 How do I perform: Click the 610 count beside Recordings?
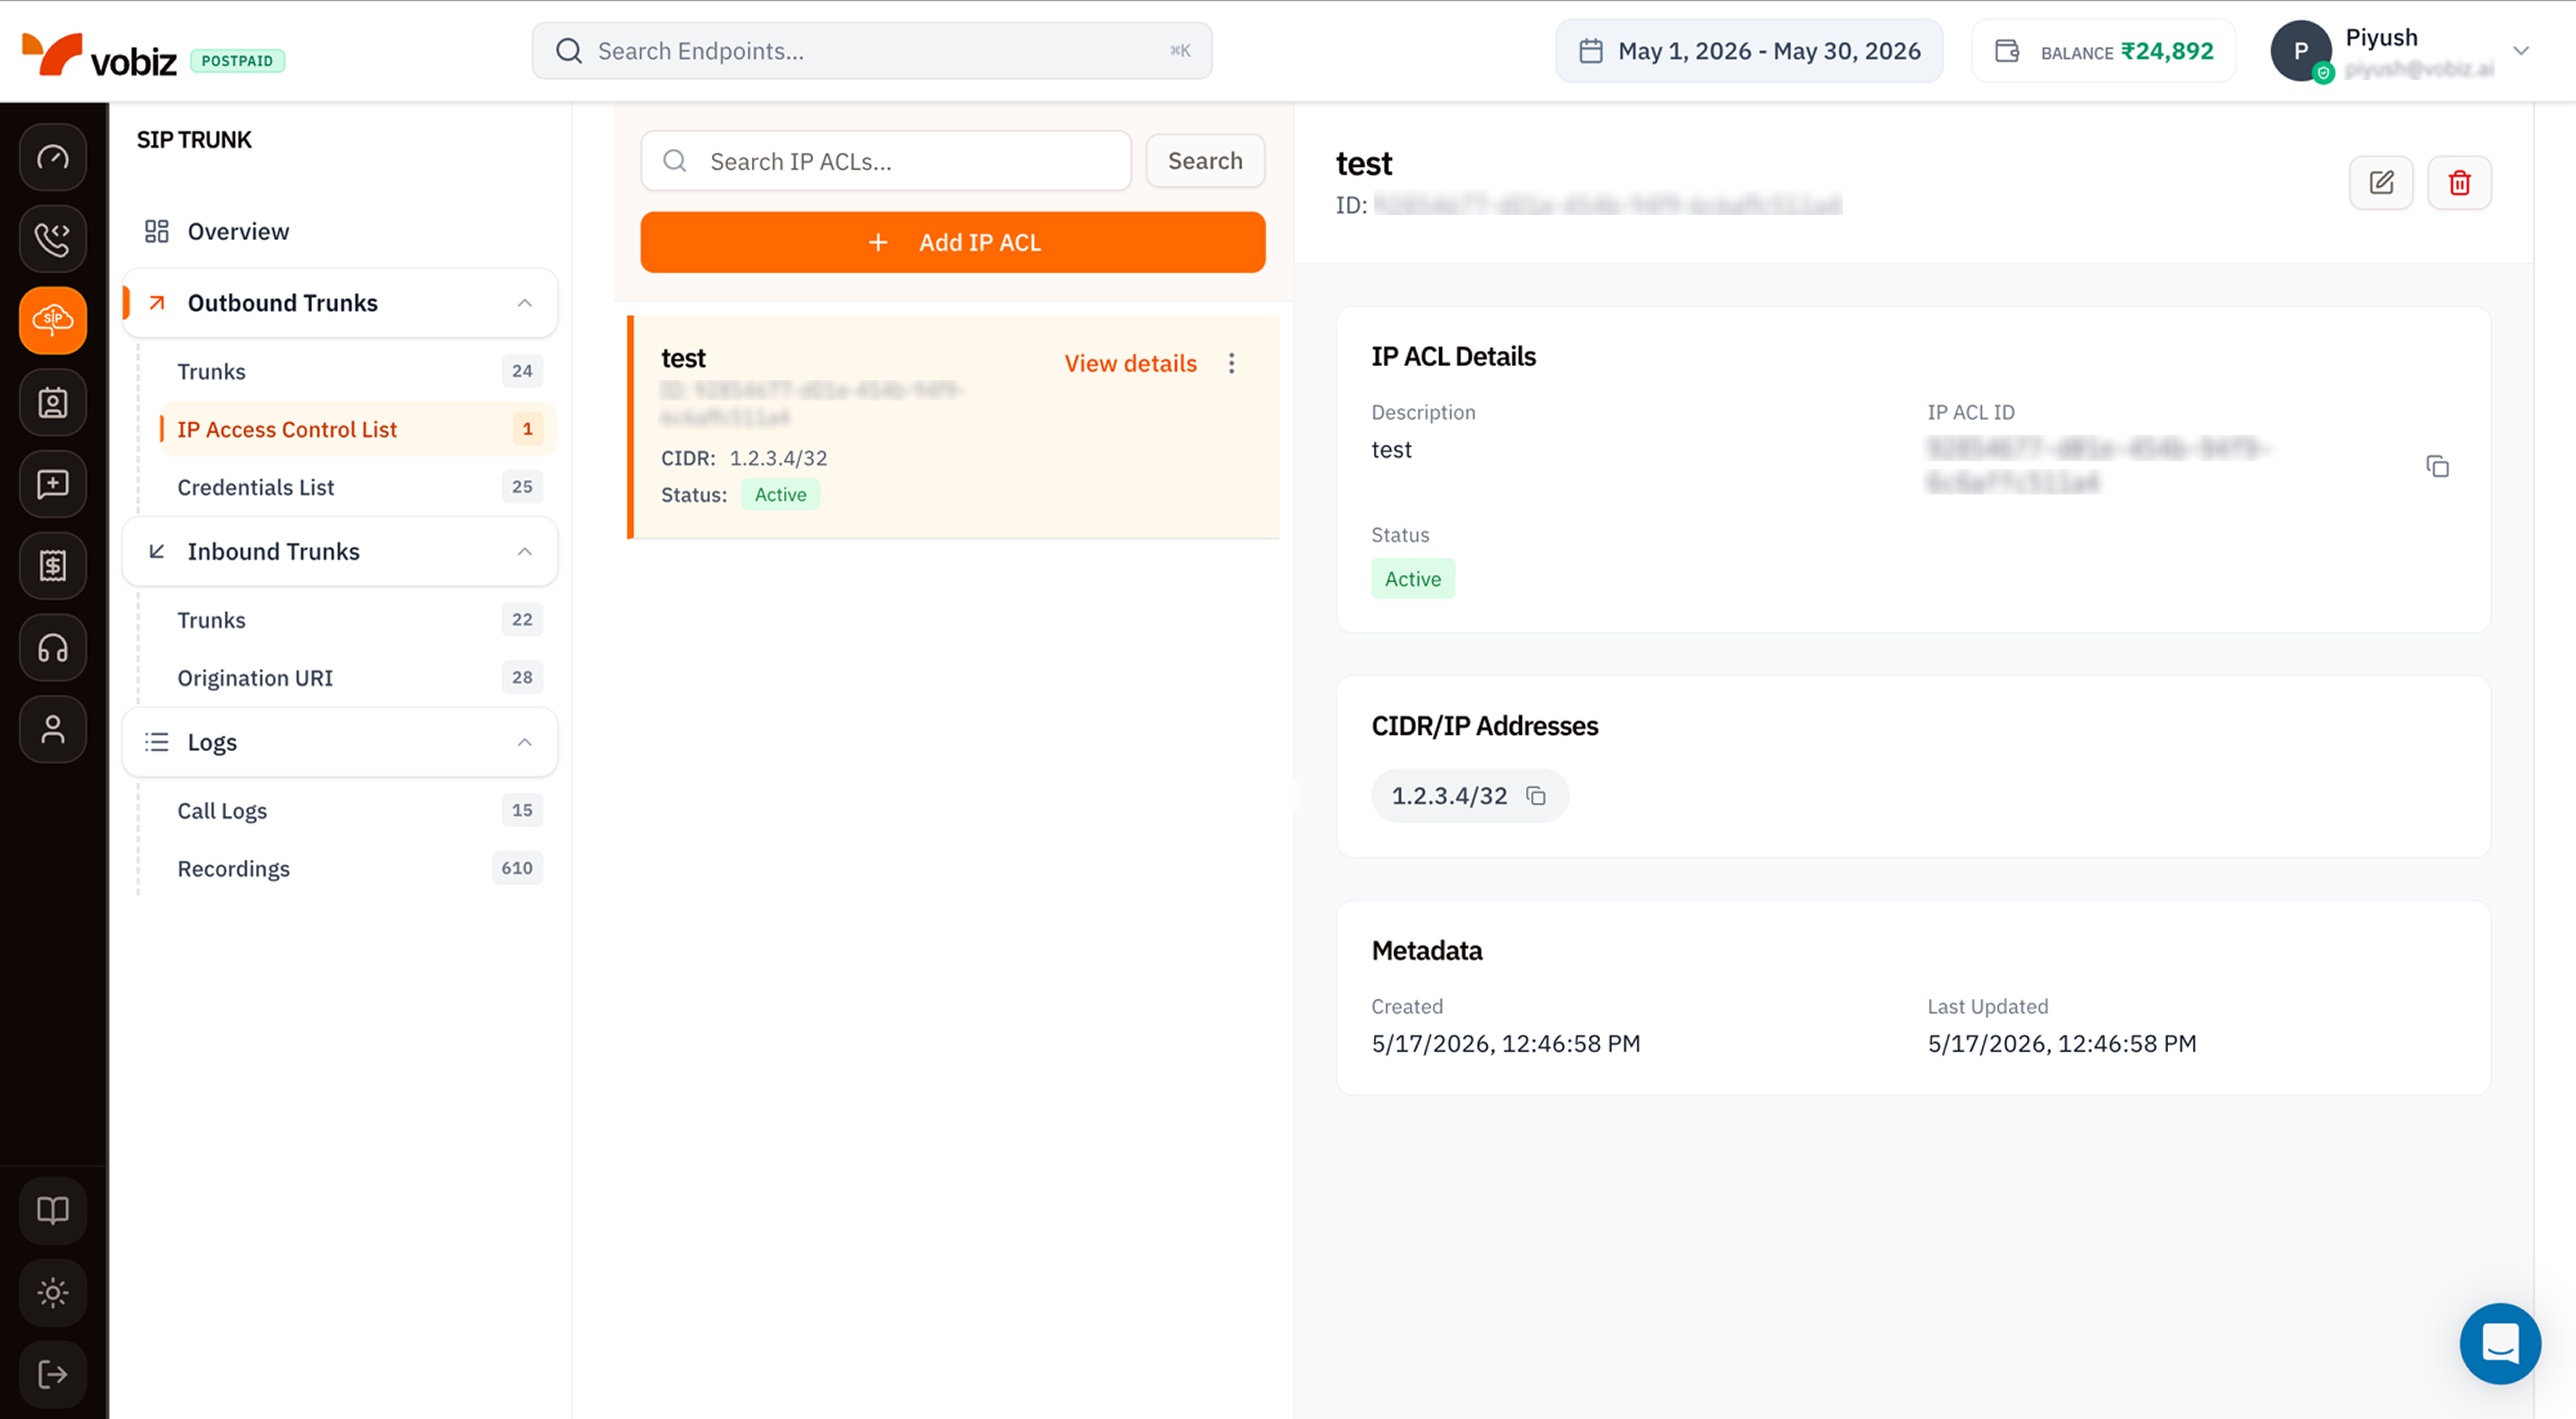pos(517,868)
